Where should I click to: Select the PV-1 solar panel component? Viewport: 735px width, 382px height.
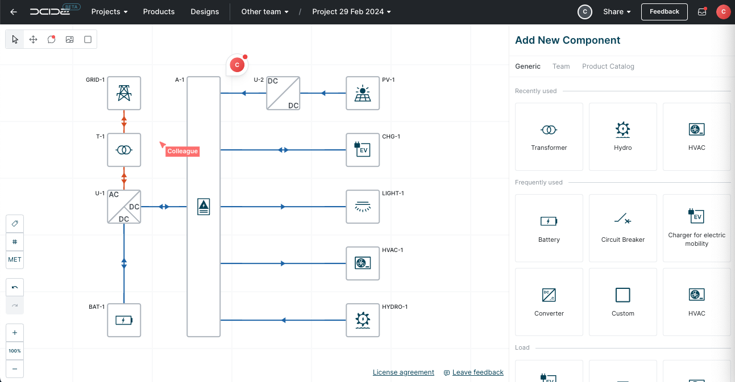pyautogui.click(x=363, y=93)
